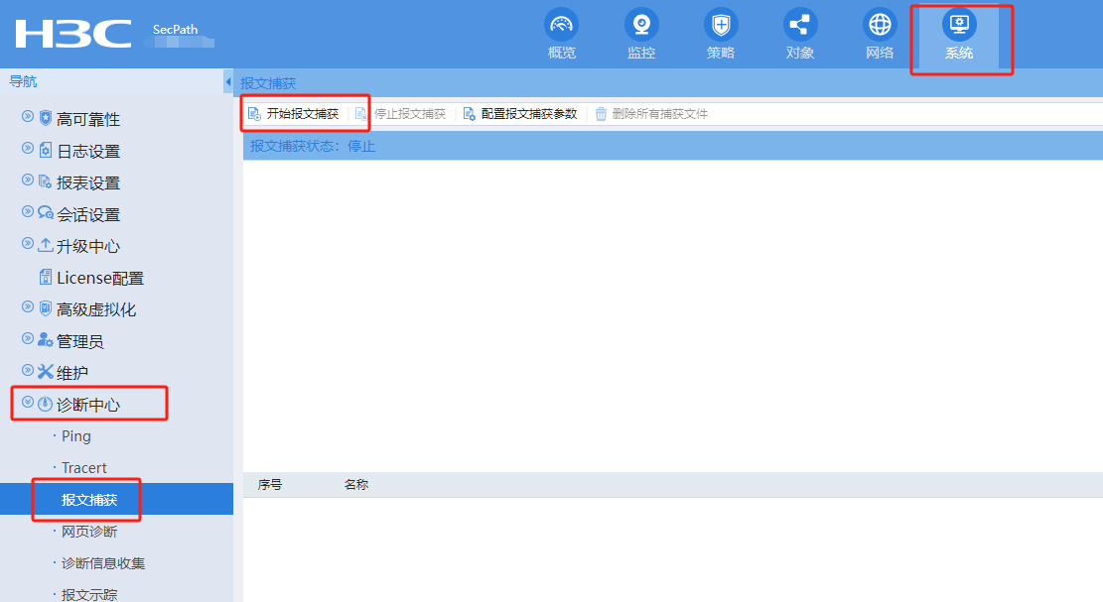Click the 维护 wrench tools icon
Image resolution: width=1103 pixels, height=602 pixels.
(x=45, y=372)
